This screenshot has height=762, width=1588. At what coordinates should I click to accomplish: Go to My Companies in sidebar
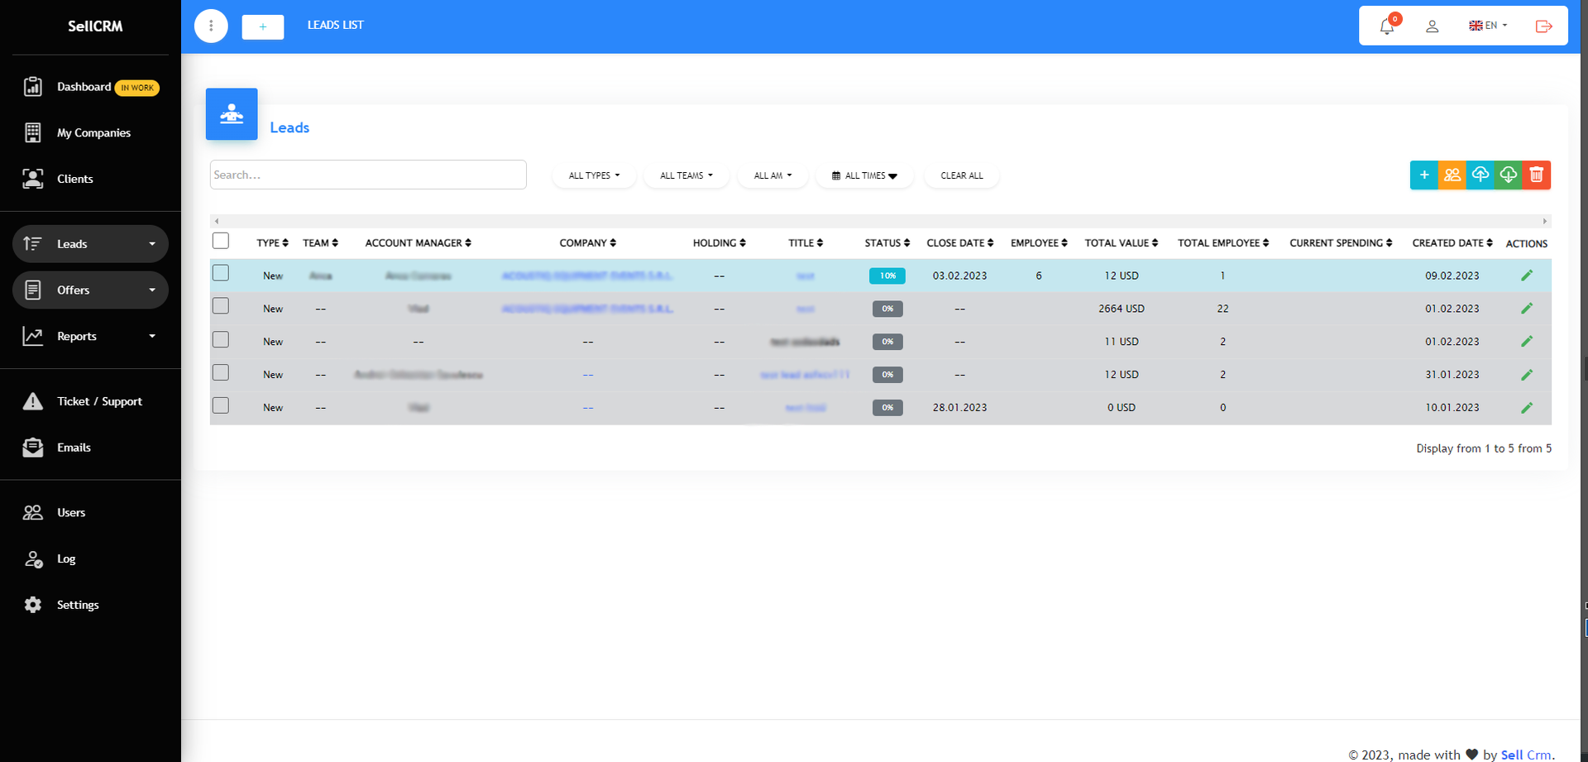(x=93, y=132)
